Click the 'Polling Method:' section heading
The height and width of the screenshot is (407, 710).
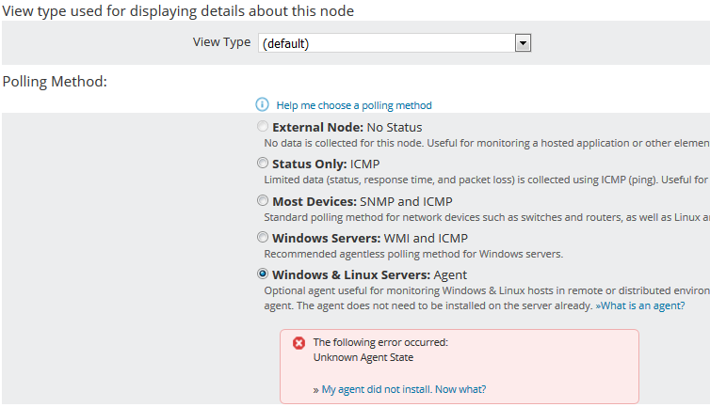coord(55,82)
